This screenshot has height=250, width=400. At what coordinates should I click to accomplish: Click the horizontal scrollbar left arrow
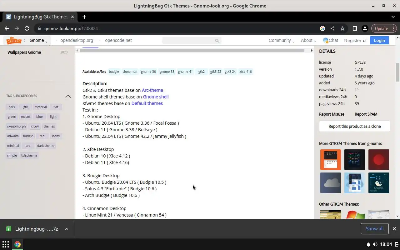77,50
